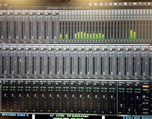Image resolution: width=152 pixels, height=119 pixels.
Task: Mute the ADAT 7/8 output channel
Action: click(26, 87)
